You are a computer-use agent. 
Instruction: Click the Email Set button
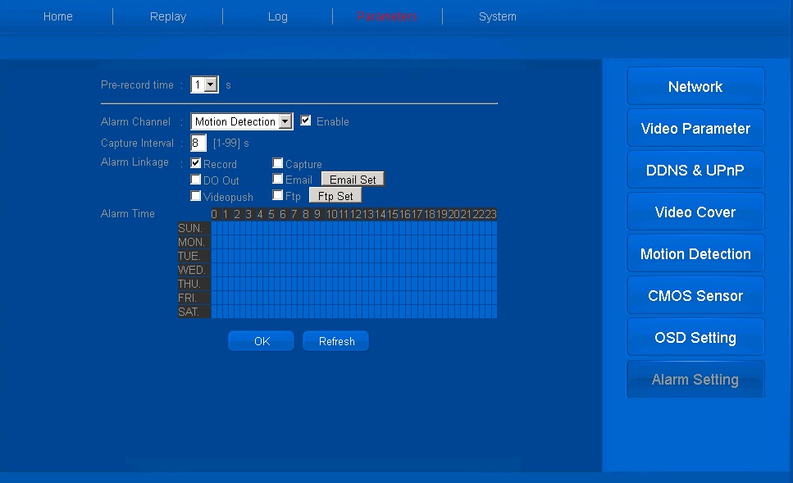coord(353,180)
